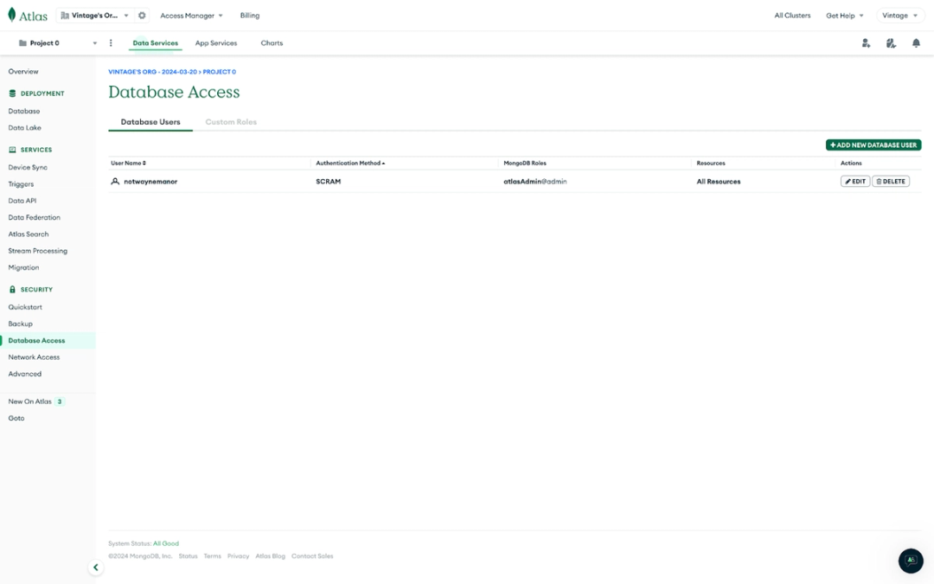The image size is (934, 584).
Task: Click the invite users icon in top bar
Action: [x=866, y=42]
